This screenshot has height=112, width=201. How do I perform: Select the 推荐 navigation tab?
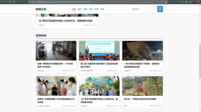[x=74, y=9]
